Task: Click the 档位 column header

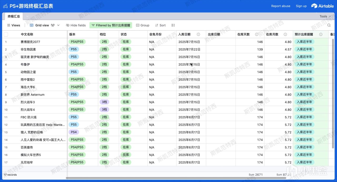Action: 108,34
